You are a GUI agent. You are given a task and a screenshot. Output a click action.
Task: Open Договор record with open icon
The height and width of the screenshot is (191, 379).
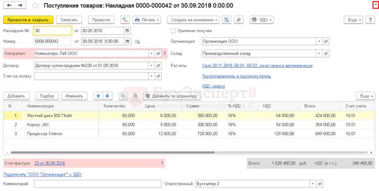pyautogui.click(x=158, y=66)
